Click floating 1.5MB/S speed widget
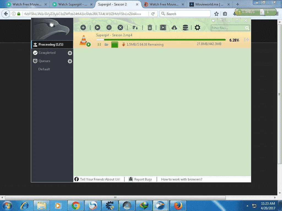This screenshot has height=211, width=282. [x=256, y=12]
